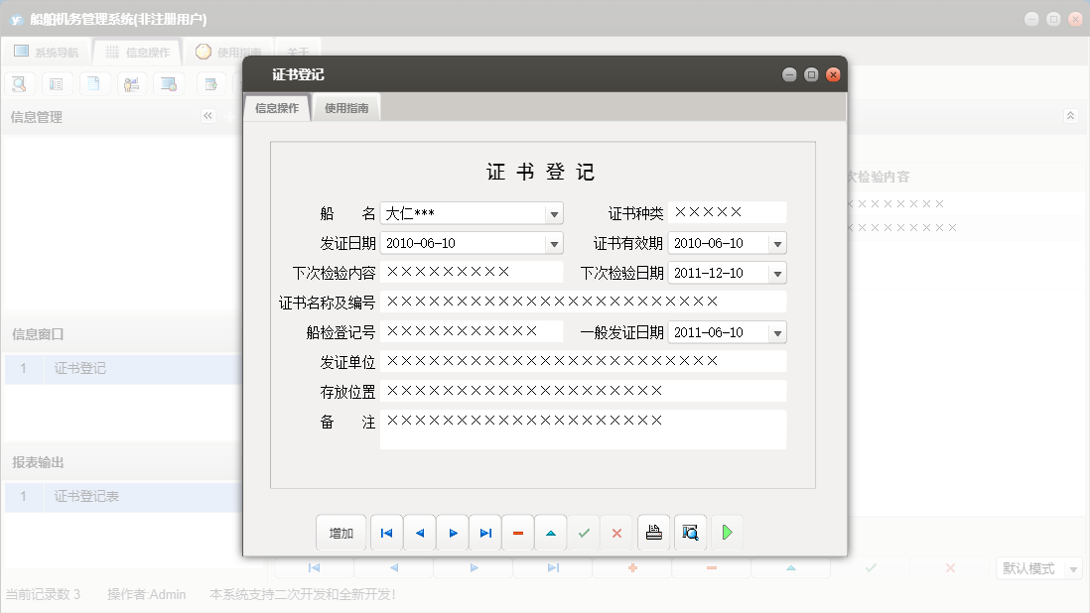Click the document icon on the main toolbar
Viewport: 1090px width, 613px height.
pos(94,83)
